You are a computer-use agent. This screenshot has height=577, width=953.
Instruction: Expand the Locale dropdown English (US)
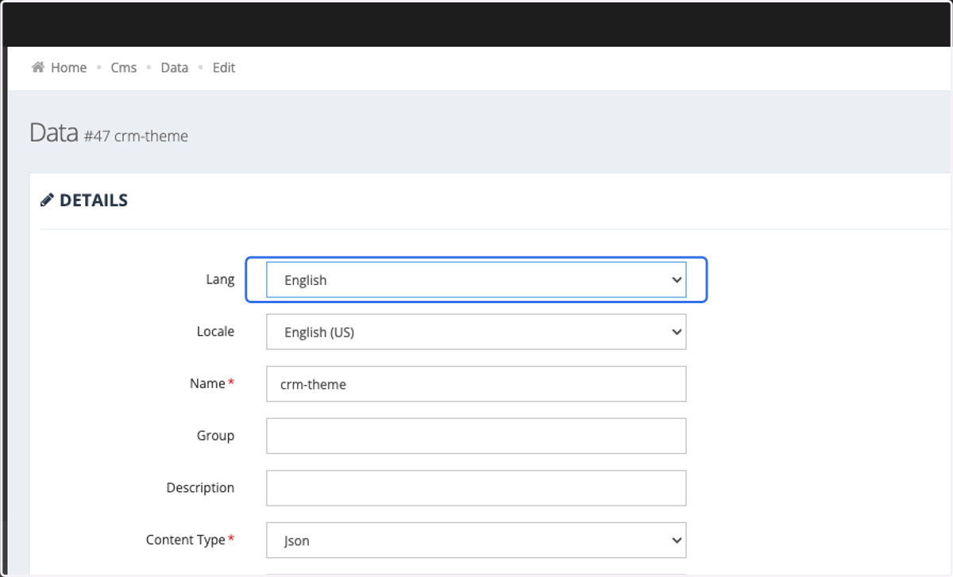(476, 332)
